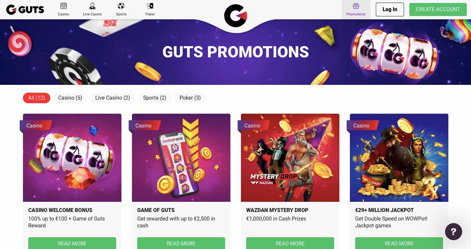The width and height of the screenshot is (471, 249).
Task: Click the Guts logo in the top left
Action: [x=25, y=10]
